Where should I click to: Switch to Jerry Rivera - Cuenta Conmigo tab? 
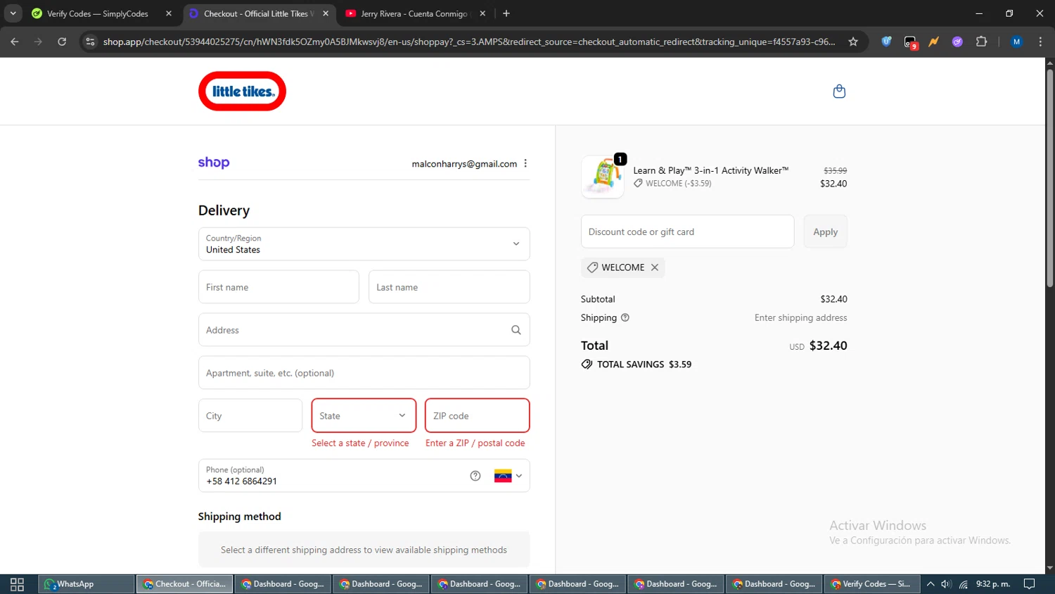coord(414,13)
